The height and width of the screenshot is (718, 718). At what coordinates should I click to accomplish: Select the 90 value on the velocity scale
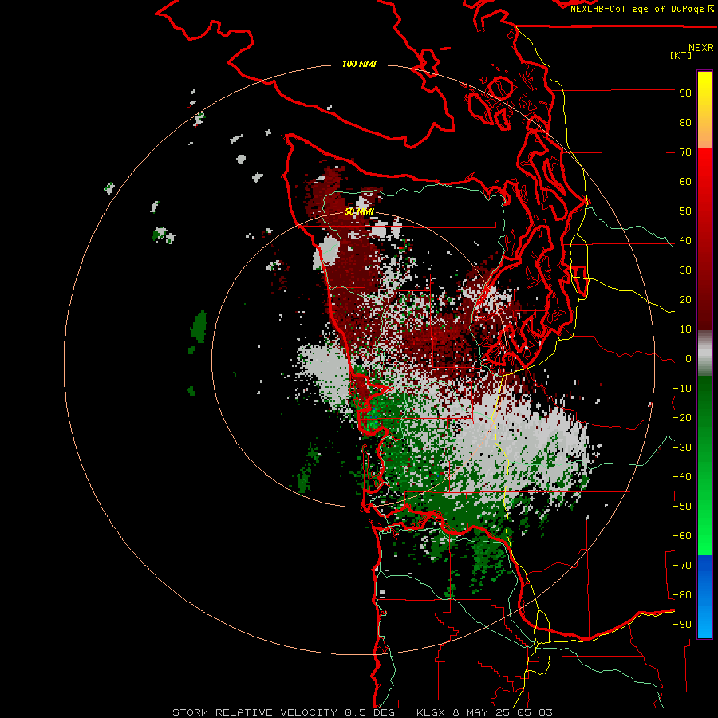(x=685, y=93)
